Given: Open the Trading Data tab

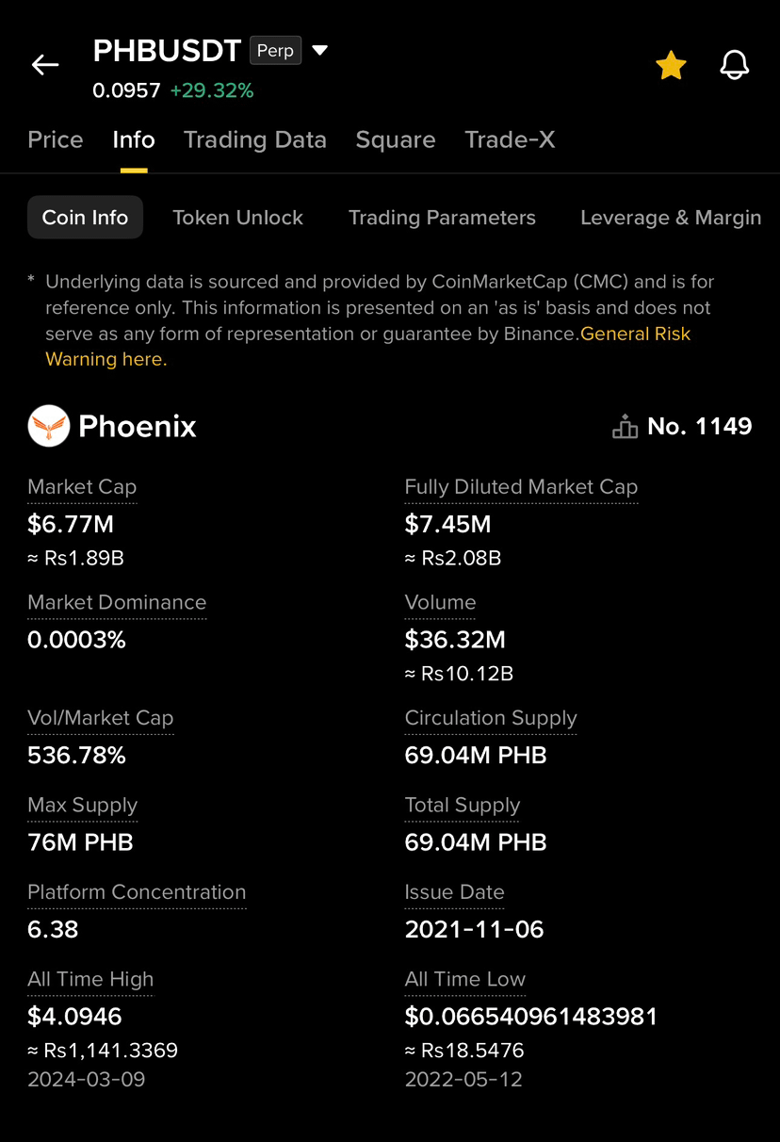Looking at the screenshot, I should (x=255, y=139).
